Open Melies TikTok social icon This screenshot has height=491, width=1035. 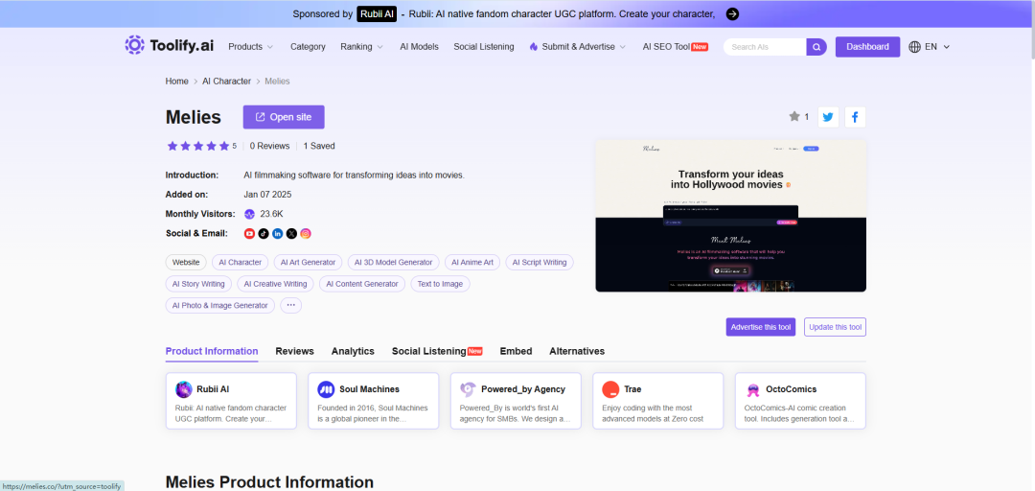pyautogui.click(x=264, y=233)
